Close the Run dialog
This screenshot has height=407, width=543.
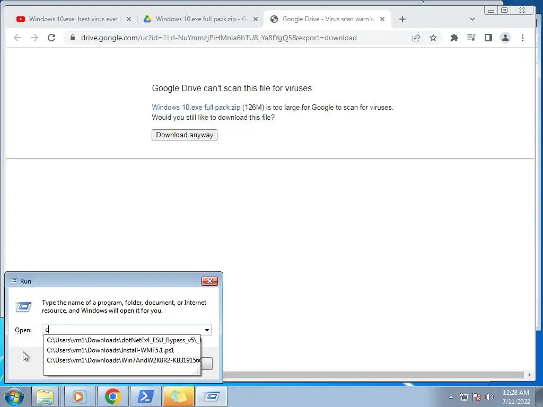(x=209, y=281)
